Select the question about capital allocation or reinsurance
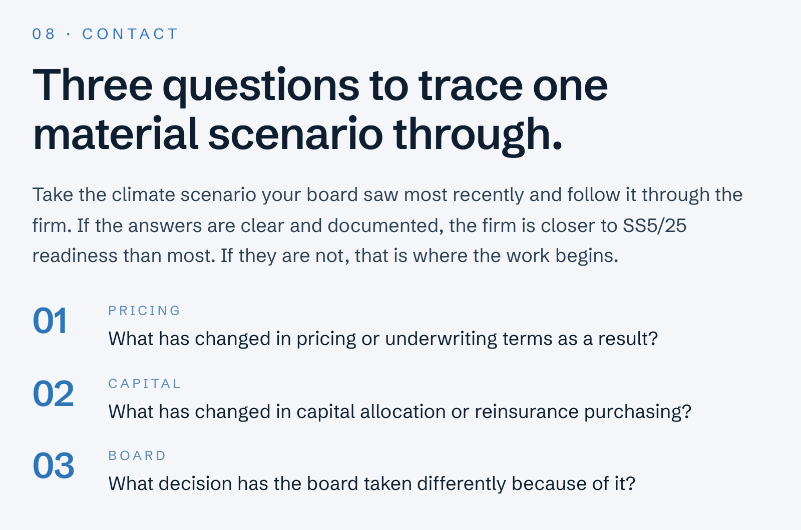This screenshot has width=801, height=530. (x=400, y=412)
